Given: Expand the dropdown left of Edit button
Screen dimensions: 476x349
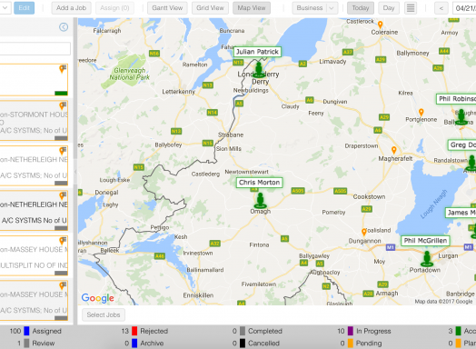Looking at the screenshot, I should pyautogui.click(x=5, y=8).
